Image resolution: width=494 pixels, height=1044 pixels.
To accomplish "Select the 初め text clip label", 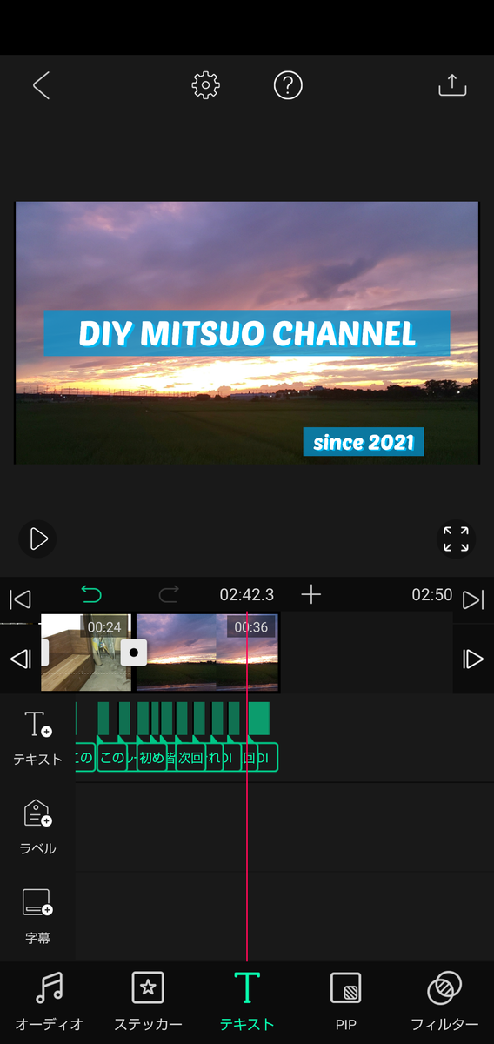I will 151,757.
